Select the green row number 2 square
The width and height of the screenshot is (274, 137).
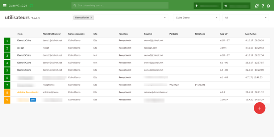click(7, 48)
